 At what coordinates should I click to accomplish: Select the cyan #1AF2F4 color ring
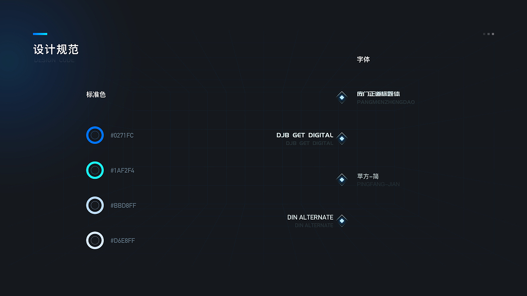(x=95, y=170)
